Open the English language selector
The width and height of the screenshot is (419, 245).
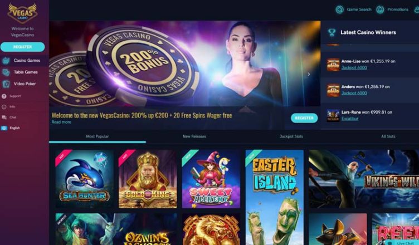coord(11,128)
